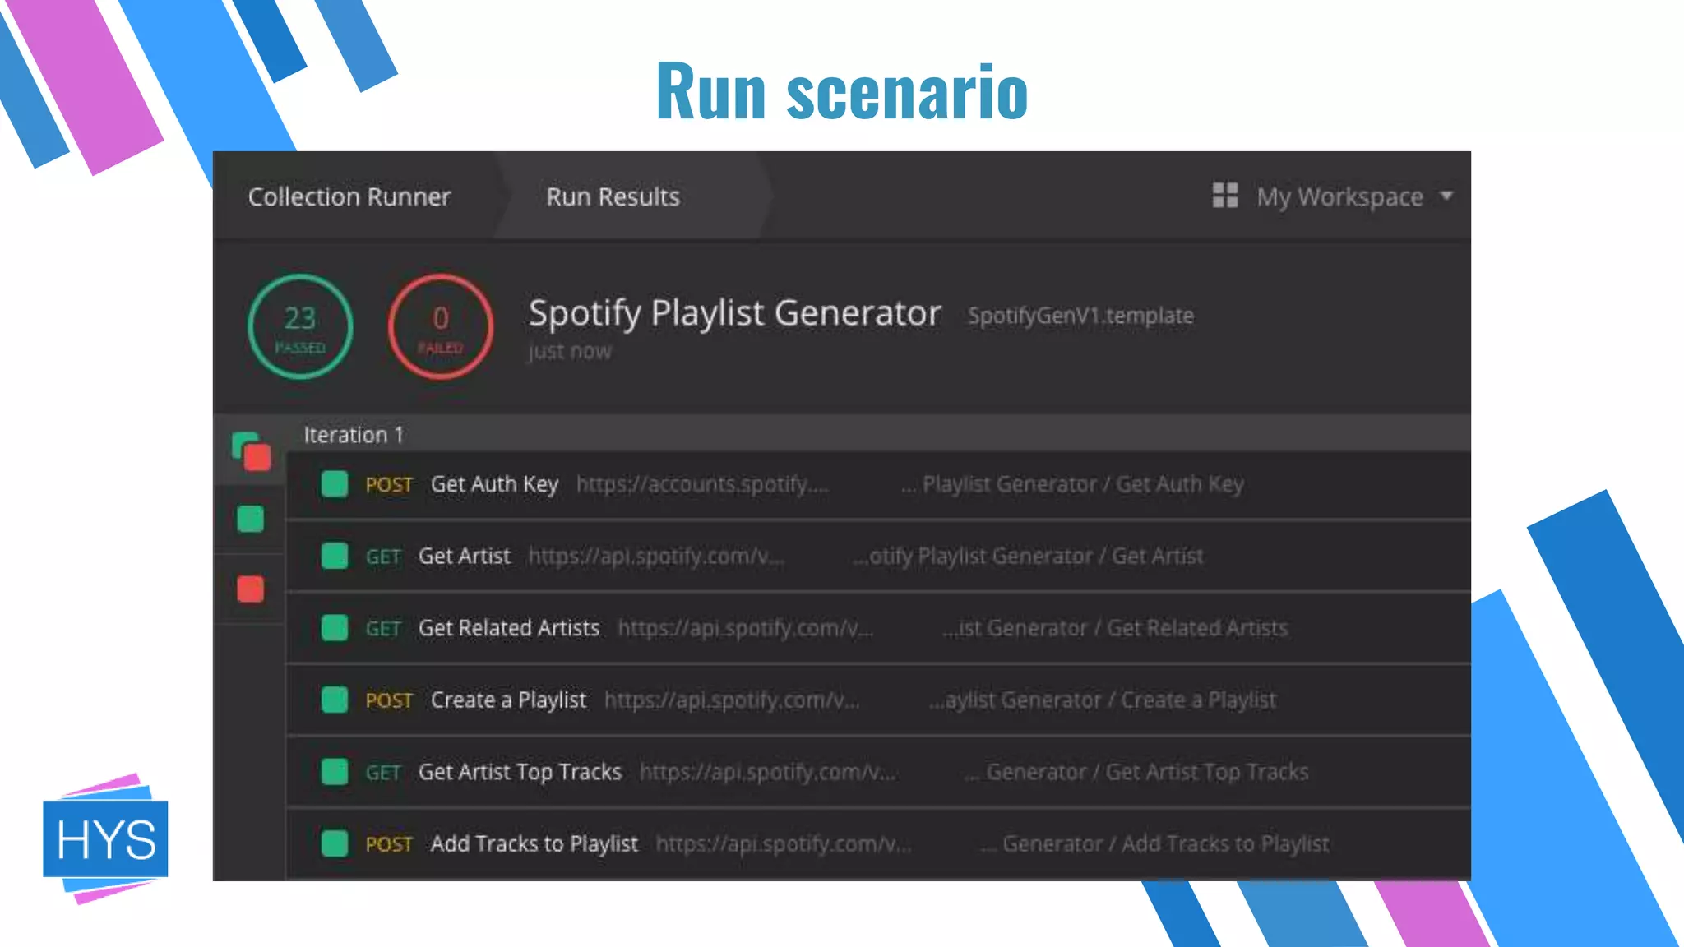The image size is (1684, 947).
Task: Click https://accounts.spotify.... URL text
Action: coord(702,484)
